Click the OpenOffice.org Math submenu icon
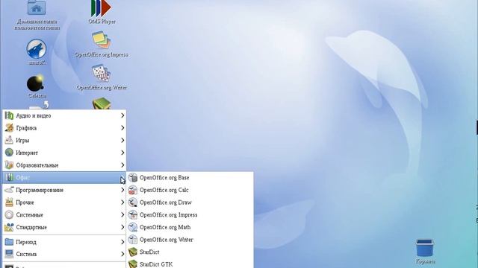Viewport: 478px width, 268px height. [x=133, y=227]
